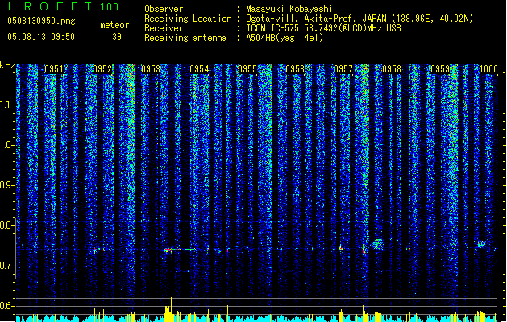
Task: Click the 1000 time marker
Action: 488,69
